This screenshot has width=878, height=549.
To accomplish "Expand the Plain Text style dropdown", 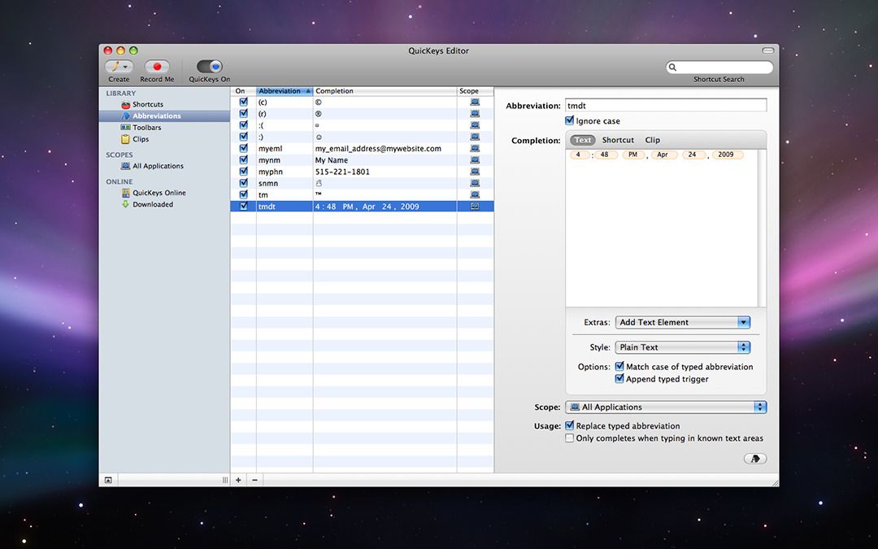I will pos(682,347).
